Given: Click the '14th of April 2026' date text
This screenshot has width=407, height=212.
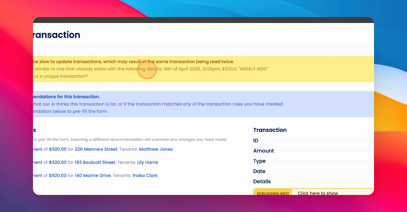Looking at the screenshot, I should coord(183,69).
